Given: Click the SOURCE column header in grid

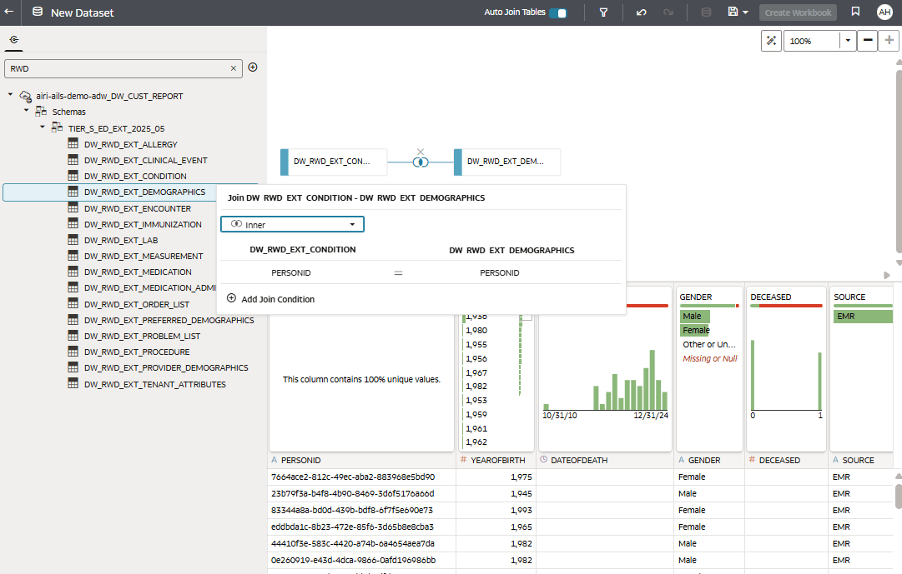Looking at the screenshot, I should click(861, 460).
